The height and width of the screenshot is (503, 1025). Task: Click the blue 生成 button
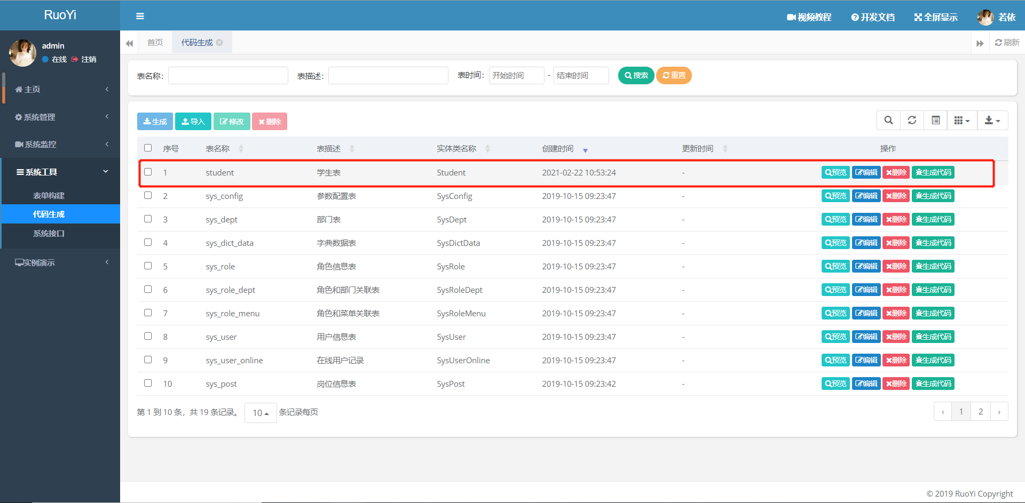155,122
